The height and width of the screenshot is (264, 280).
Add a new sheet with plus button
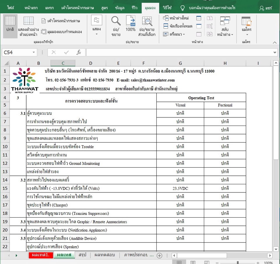click(159, 256)
